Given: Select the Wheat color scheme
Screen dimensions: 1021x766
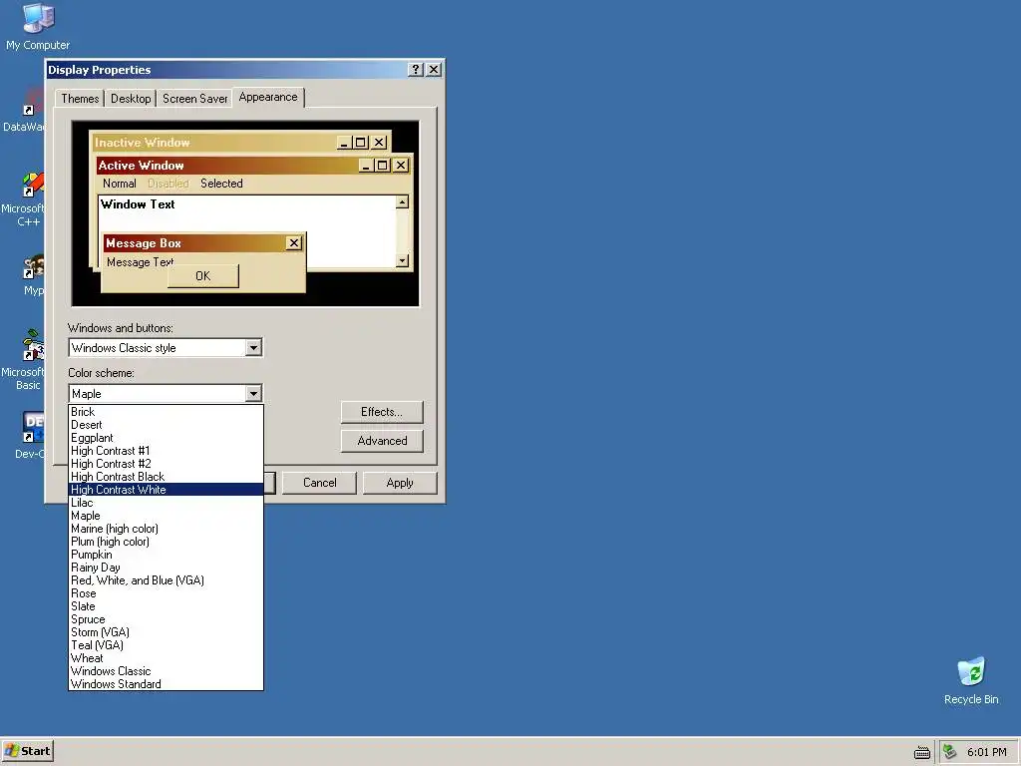Looking at the screenshot, I should click(x=167, y=658).
